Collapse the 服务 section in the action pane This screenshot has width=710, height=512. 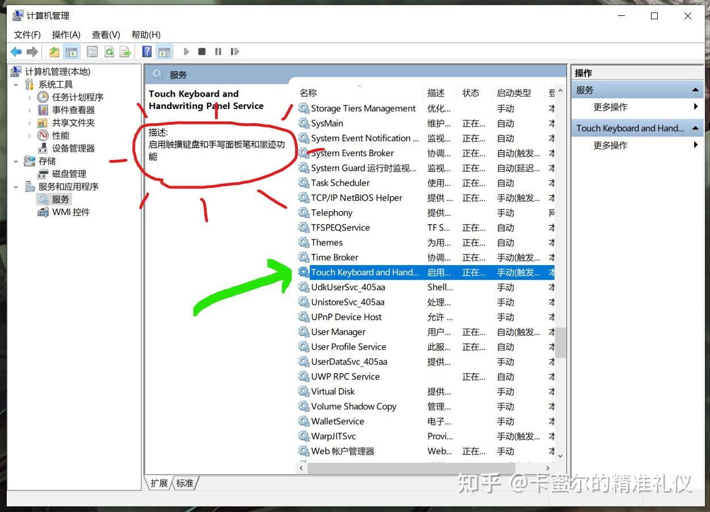point(696,89)
